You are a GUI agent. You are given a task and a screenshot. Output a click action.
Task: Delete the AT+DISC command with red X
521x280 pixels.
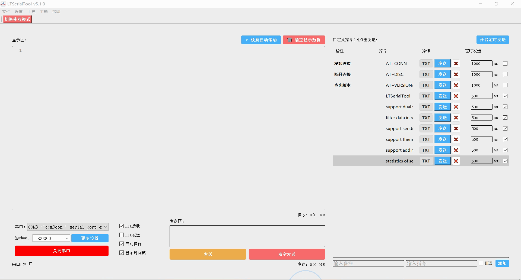[456, 74]
